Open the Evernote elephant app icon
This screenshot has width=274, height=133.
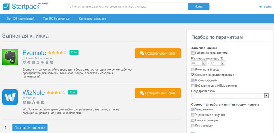(10, 57)
